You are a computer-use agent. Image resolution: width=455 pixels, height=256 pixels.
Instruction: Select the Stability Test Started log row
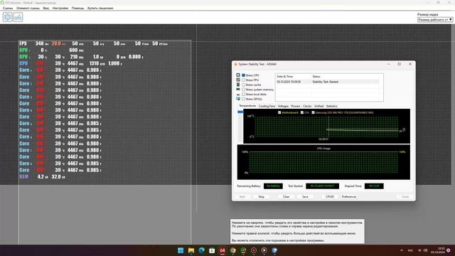click(x=328, y=82)
